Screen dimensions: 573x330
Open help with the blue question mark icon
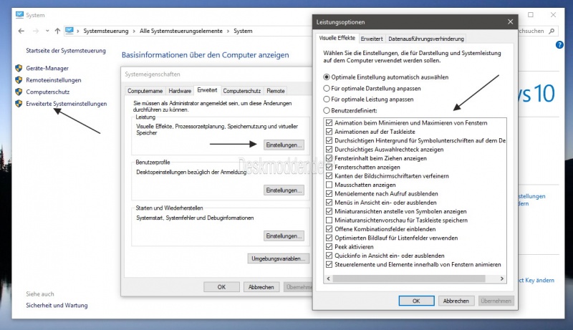[x=559, y=44]
